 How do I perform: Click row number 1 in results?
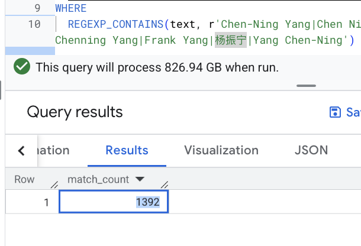[46, 202]
